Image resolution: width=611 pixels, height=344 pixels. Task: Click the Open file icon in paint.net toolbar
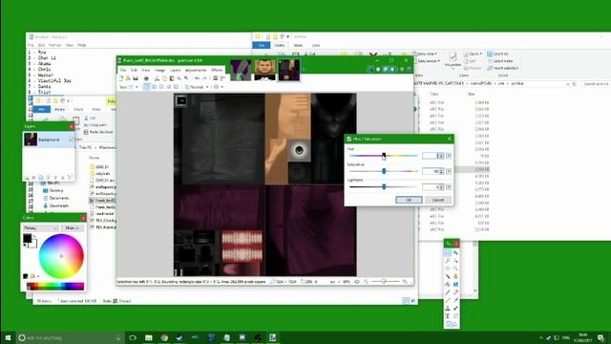click(128, 78)
